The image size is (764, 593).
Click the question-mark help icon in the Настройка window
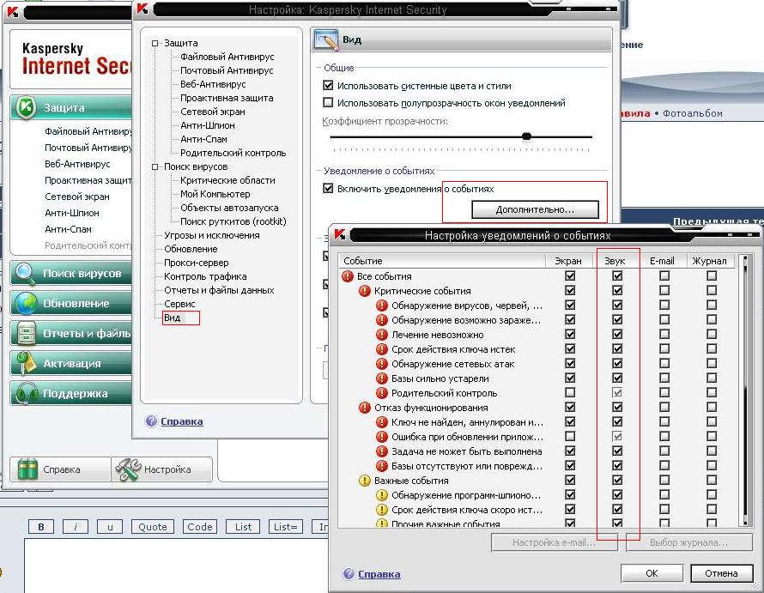[151, 421]
